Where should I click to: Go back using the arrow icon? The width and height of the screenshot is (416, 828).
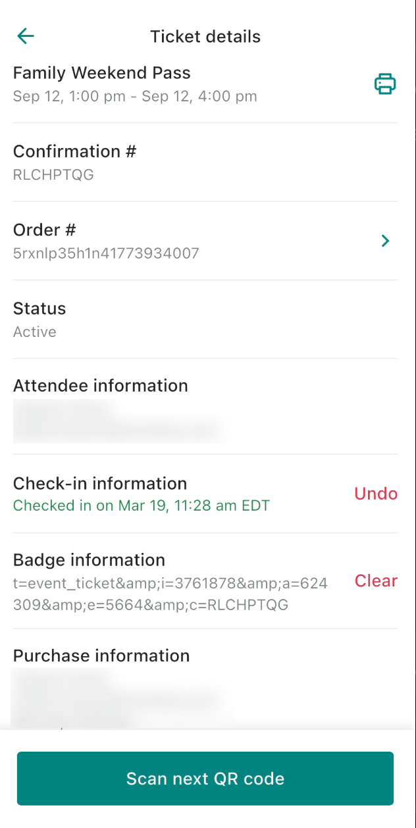click(x=26, y=36)
